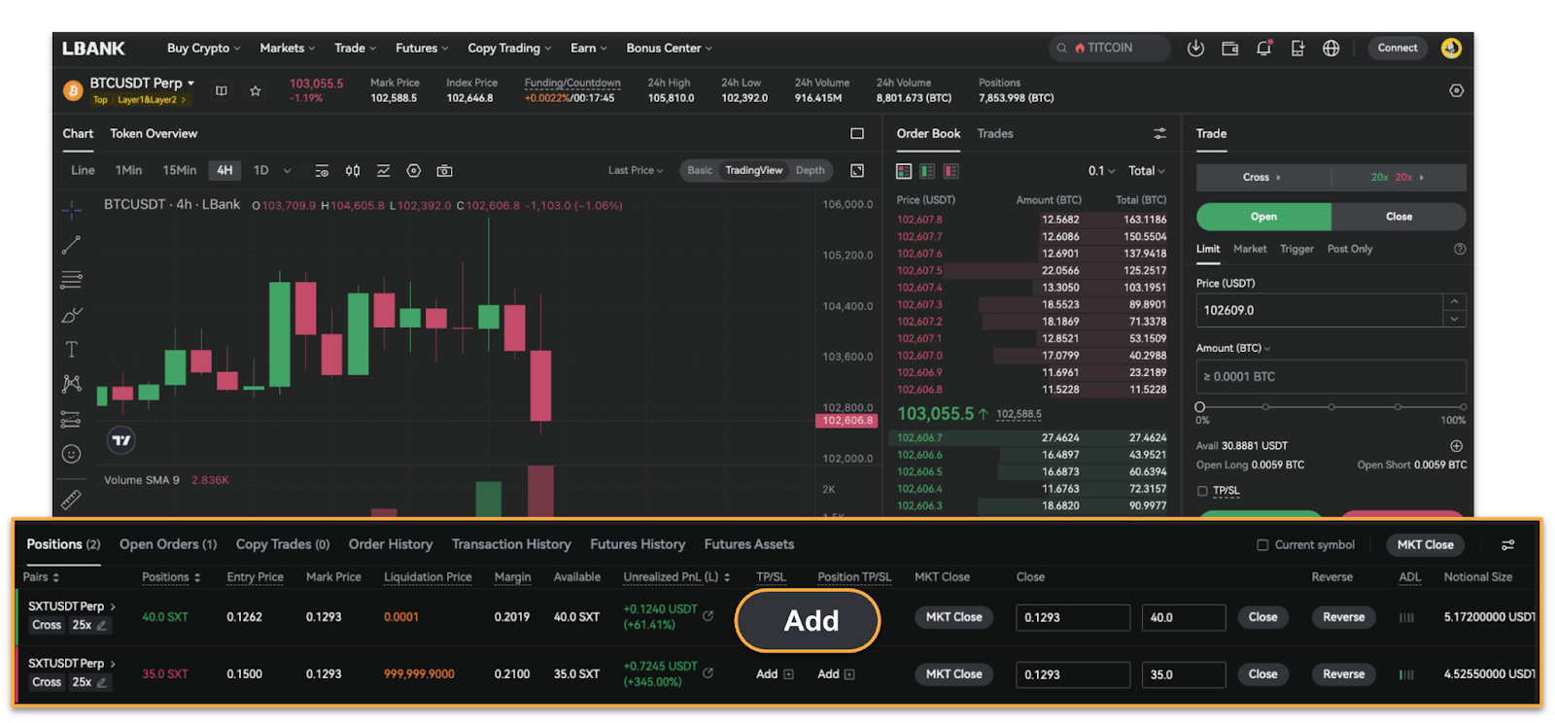Image resolution: width=1555 pixels, height=723 pixels.
Task: Open the emoji icons tool in chart sidebar
Action: click(x=72, y=454)
